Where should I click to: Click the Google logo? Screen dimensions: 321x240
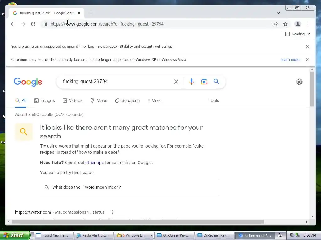click(x=28, y=82)
